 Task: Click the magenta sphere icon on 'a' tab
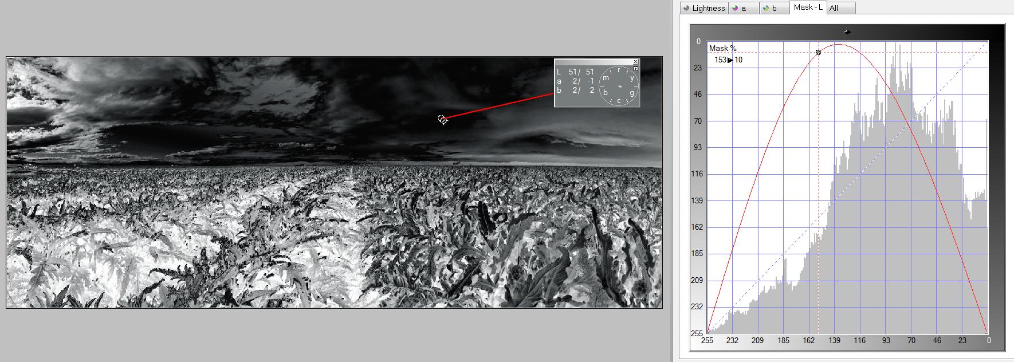734,8
